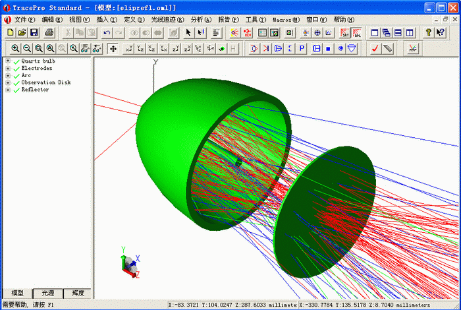Toggle the check on Observation Disk
461x310 pixels.
tap(16, 83)
